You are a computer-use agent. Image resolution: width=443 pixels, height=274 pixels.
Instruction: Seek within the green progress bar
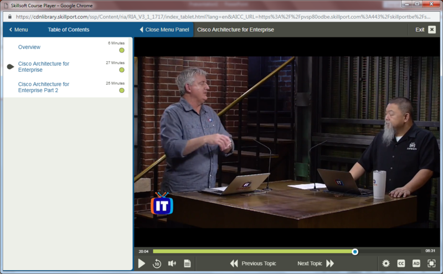(x=254, y=251)
